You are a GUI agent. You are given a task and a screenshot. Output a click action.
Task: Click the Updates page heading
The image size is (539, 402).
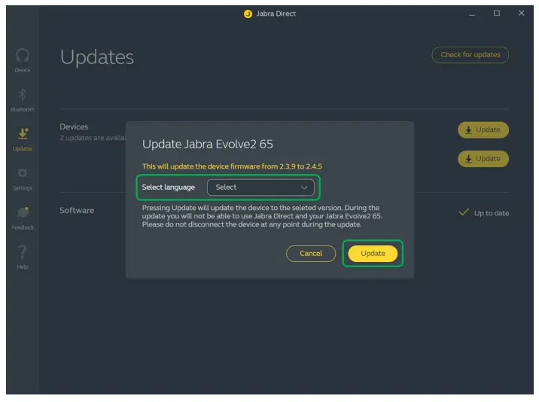[x=97, y=57]
